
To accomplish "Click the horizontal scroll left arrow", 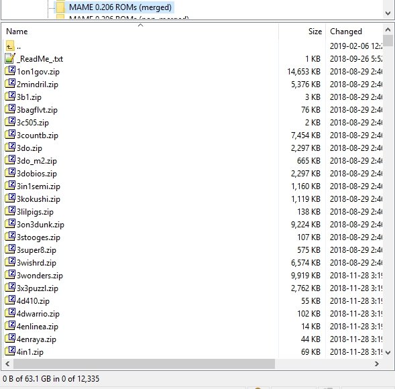I will pos(7,364).
